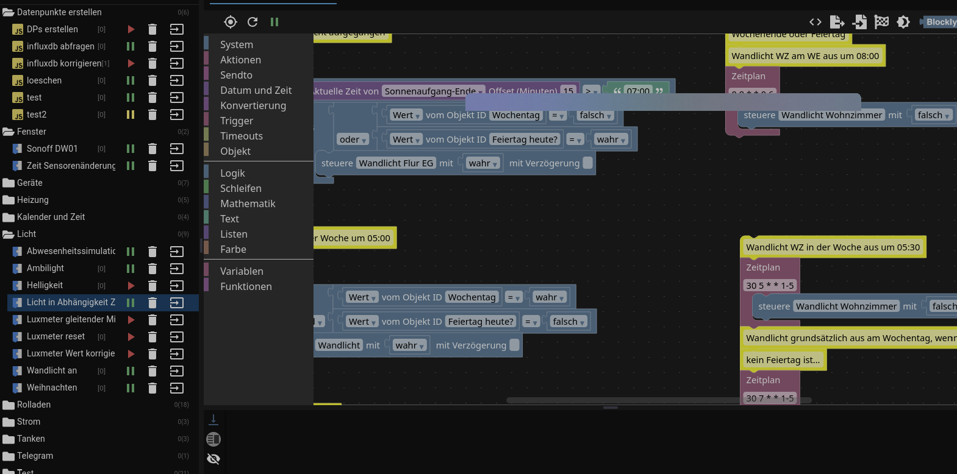Collapse the "Fenster" folder

[9, 132]
